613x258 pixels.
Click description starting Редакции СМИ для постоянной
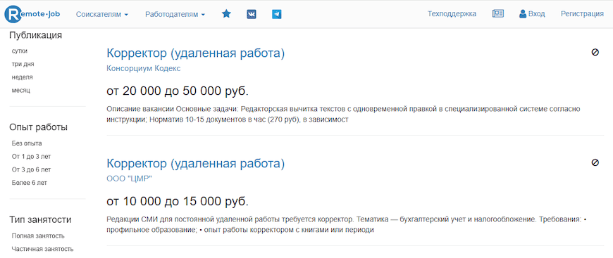[x=347, y=224]
